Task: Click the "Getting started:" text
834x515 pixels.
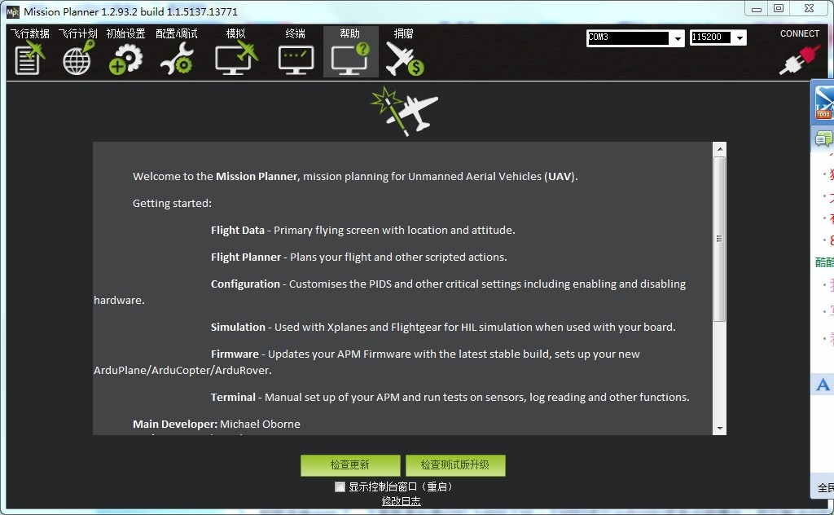Action: click(x=172, y=203)
